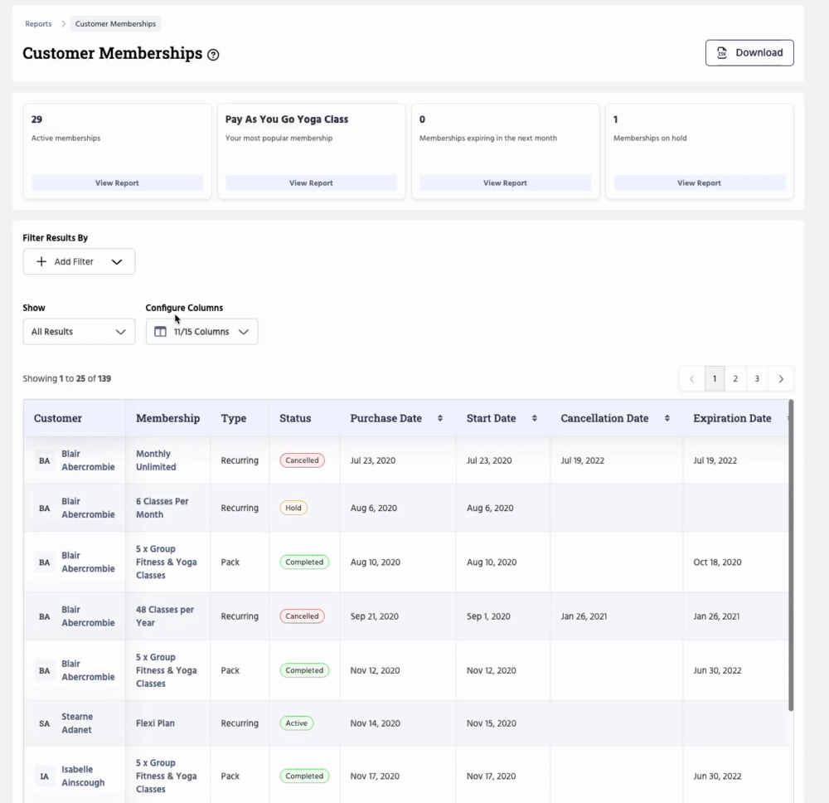The height and width of the screenshot is (803, 829).
Task: Go to next page with right arrow
Action: pyautogui.click(x=780, y=379)
